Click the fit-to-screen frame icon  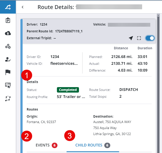pyautogui.click(x=139, y=38)
